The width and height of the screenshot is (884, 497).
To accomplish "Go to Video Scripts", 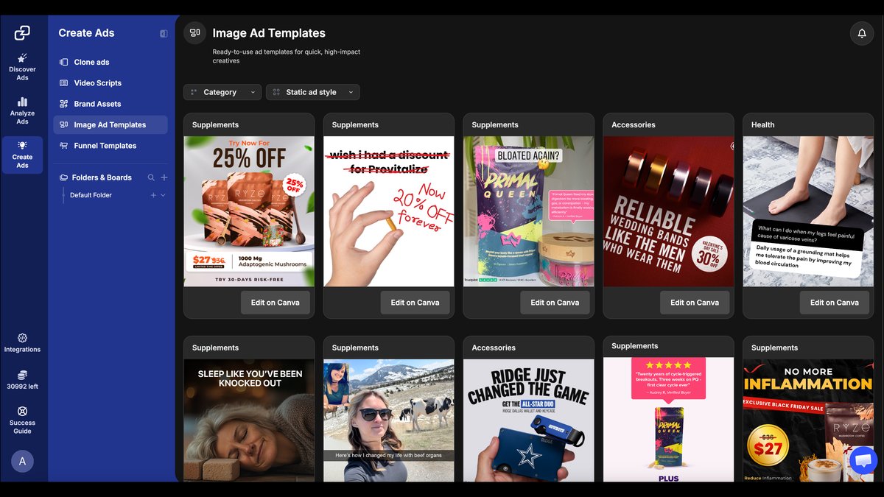I will (110, 83).
